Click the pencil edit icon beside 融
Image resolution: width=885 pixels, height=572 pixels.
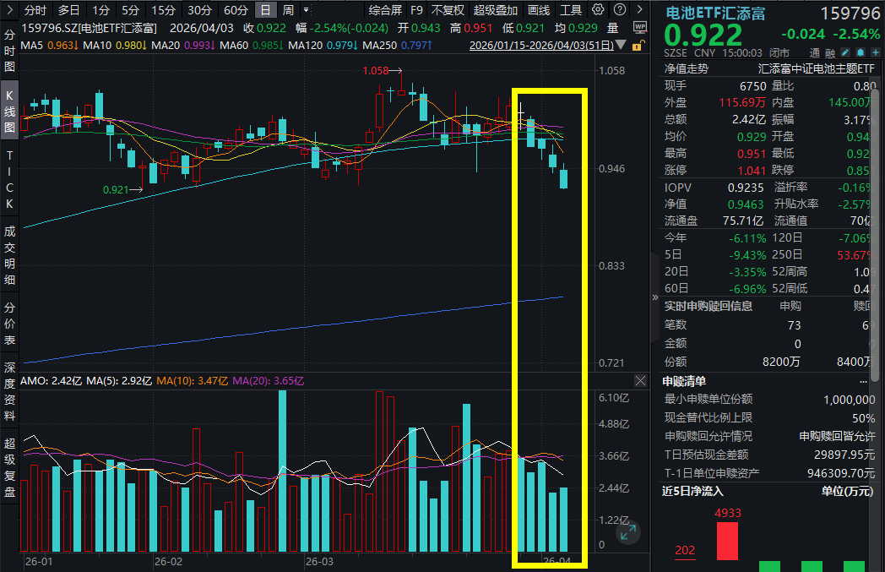coord(846,52)
